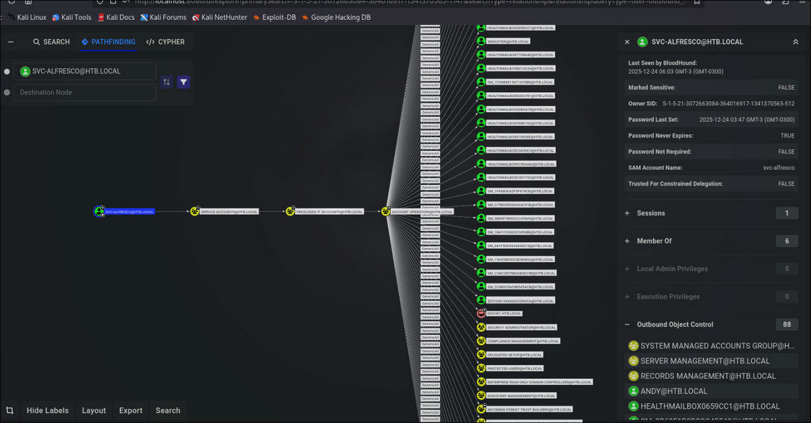
Task: Open Exploit-DB bookmark in the bookmarks bar
Action: pos(274,17)
